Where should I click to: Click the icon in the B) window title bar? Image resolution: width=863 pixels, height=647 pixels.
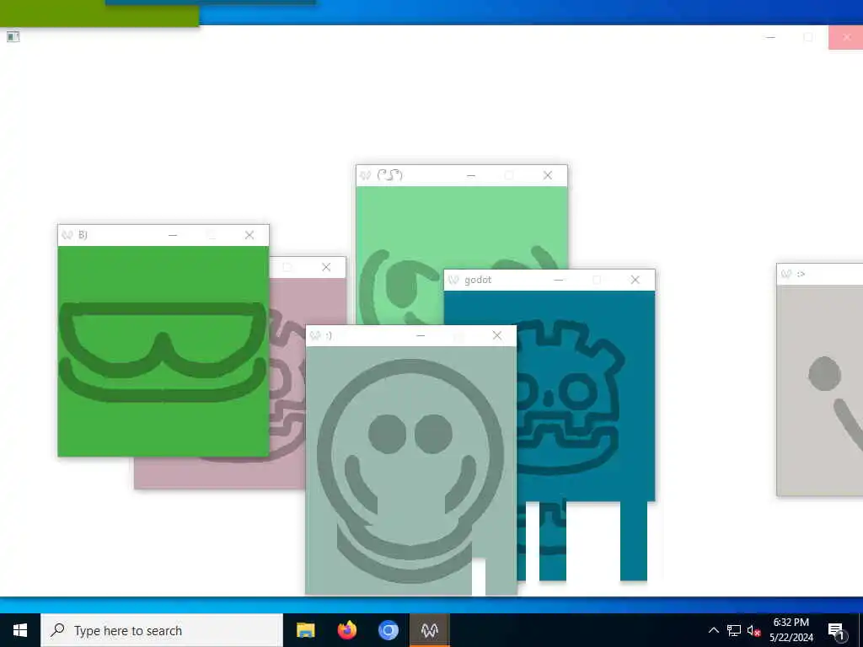tap(67, 235)
